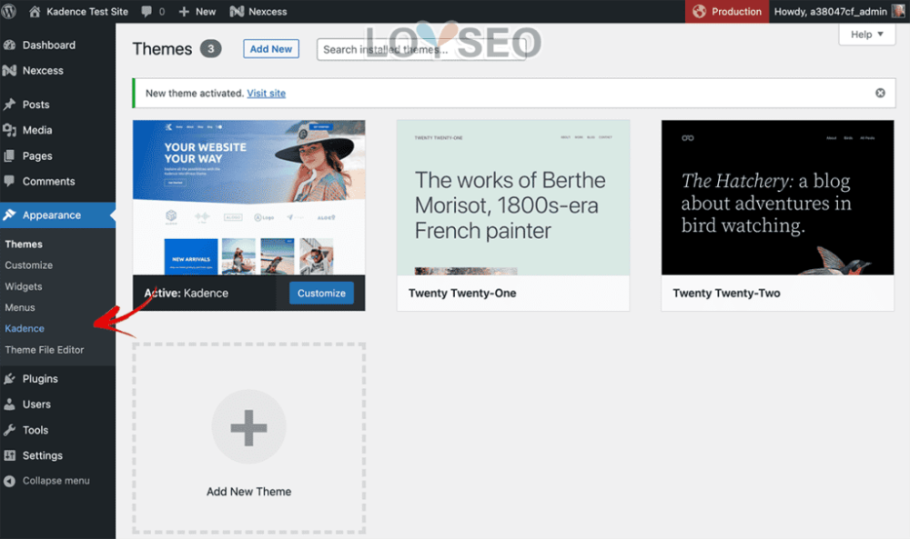Screen dimensions: 910x539
Task: Click the plus icon next to New
Action: [x=184, y=12]
